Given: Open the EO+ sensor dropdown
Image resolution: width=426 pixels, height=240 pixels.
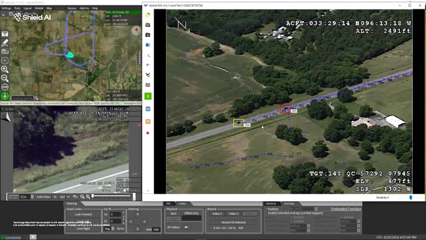Looking at the screenshot, I should click(x=32, y=197).
